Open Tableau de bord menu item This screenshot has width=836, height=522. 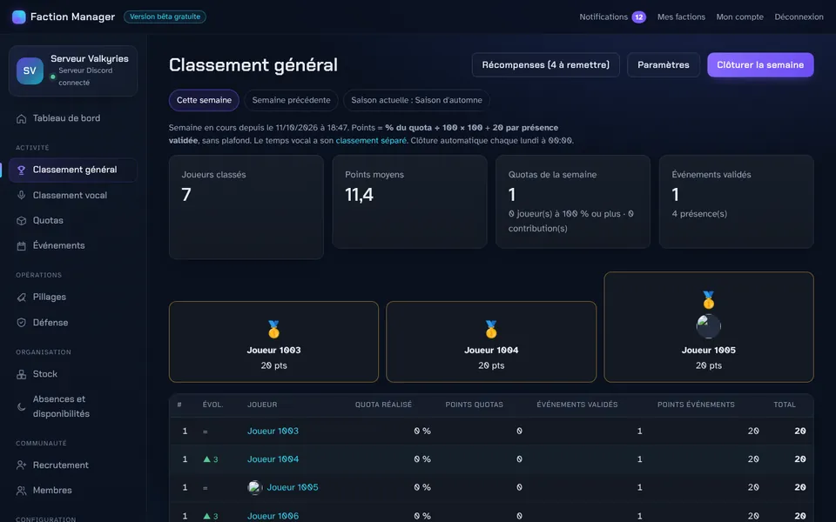point(73,118)
